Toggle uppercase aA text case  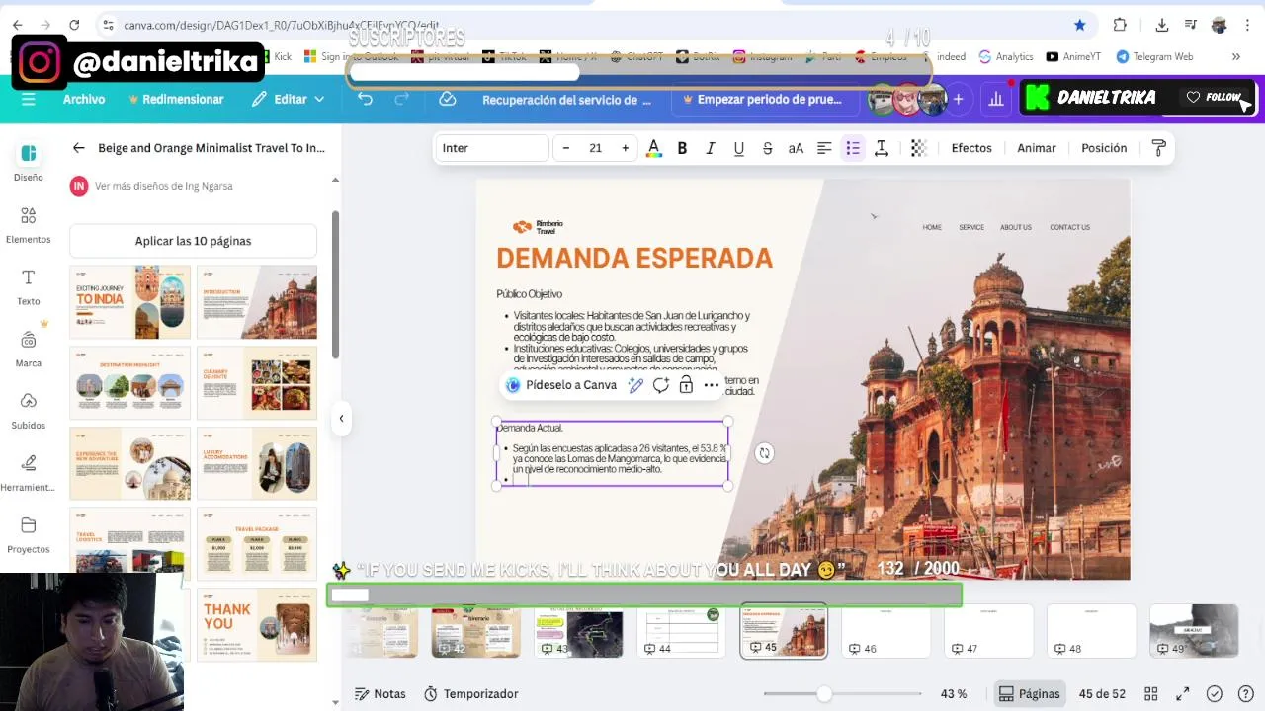(796, 148)
